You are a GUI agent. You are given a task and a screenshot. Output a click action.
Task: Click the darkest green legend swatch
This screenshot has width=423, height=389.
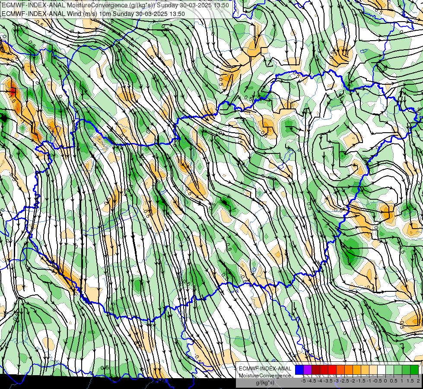[x=414, y=370]
